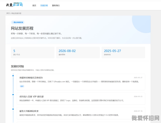Select the 发展历程 navigation item
161x123 pixels.
[44, 6]
